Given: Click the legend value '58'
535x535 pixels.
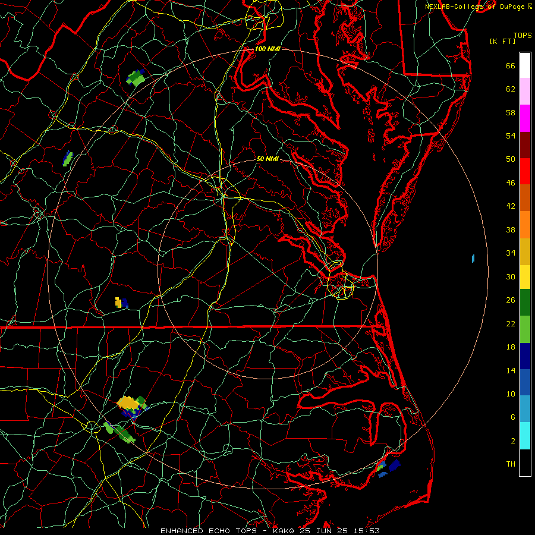Looking at the screenshot, I should (x=511, y=112).
